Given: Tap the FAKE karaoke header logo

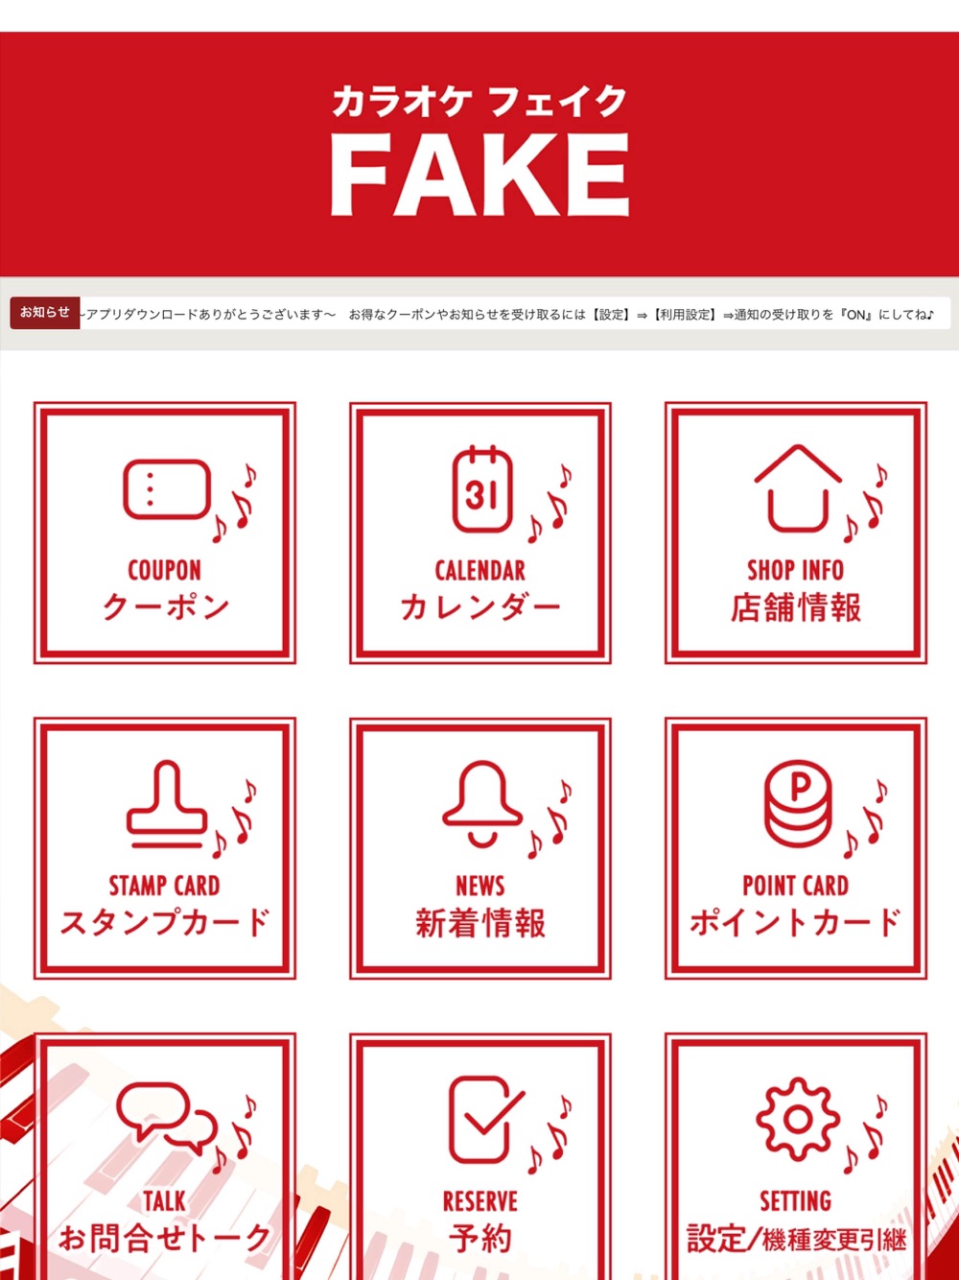Looking at the screenshot, I should 479,153.
